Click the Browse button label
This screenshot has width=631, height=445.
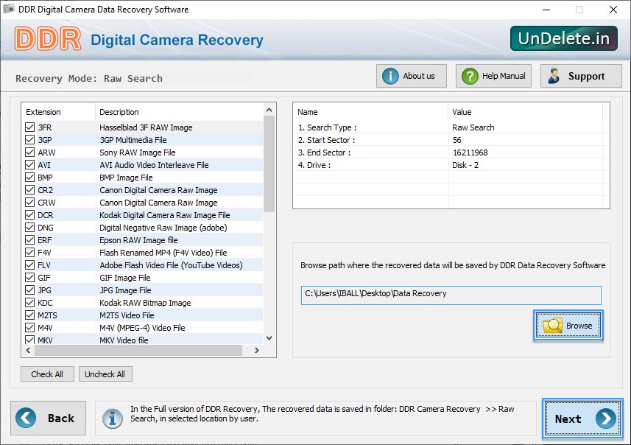[x=579, y=326]
